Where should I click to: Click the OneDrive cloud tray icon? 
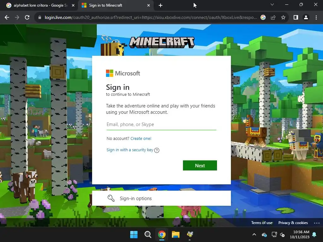(264, 234)
